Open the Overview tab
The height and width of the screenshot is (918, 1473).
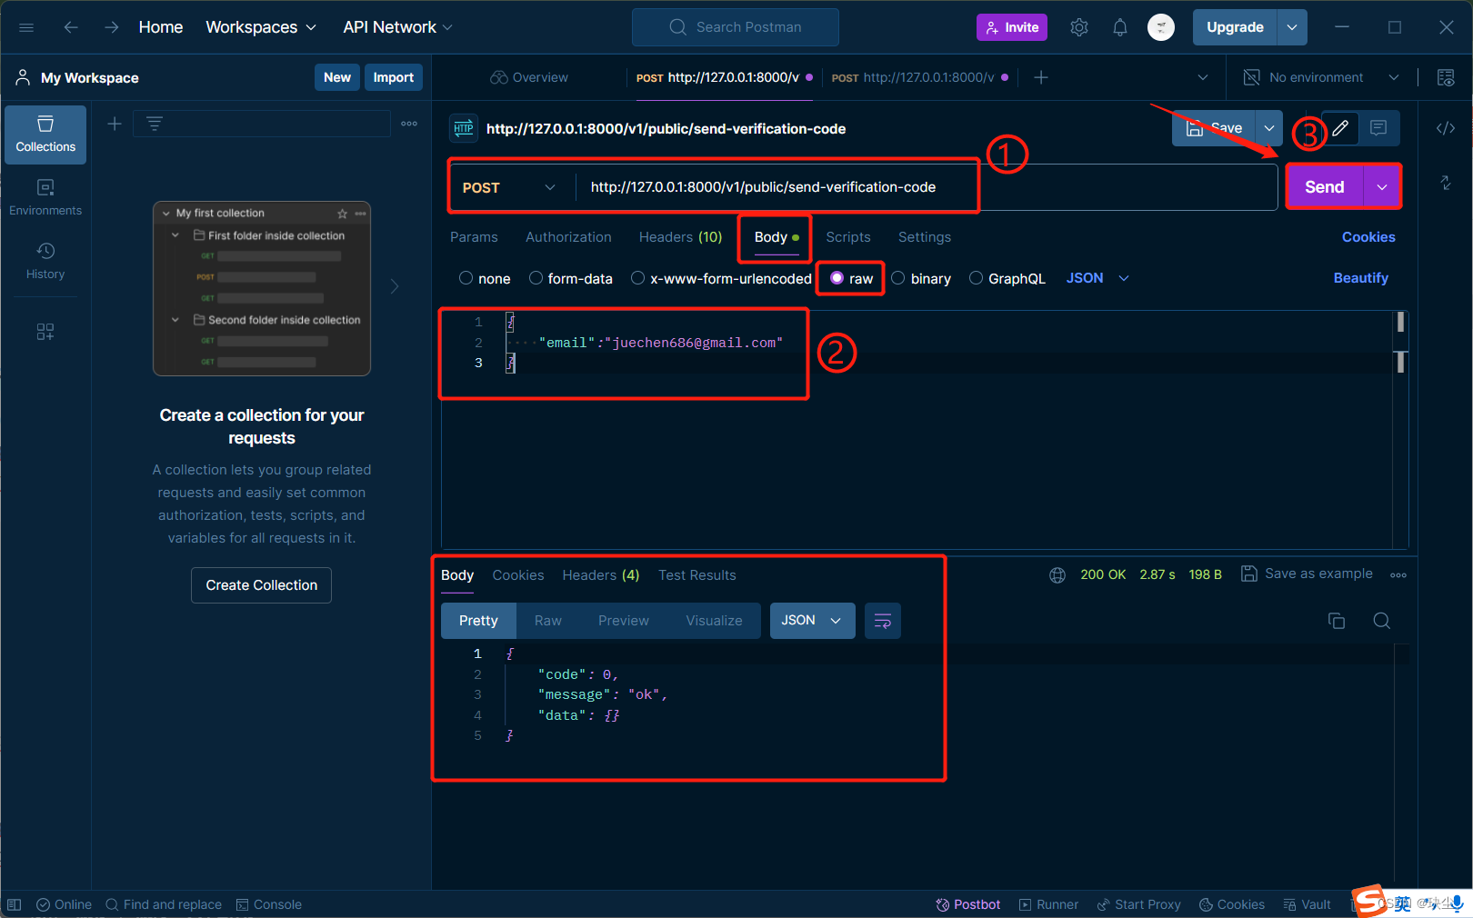pos(529,77)
